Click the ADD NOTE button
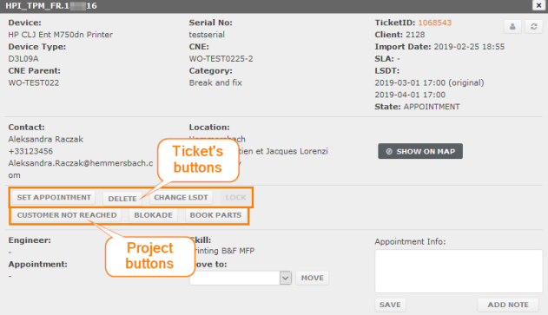 (508, 305)
